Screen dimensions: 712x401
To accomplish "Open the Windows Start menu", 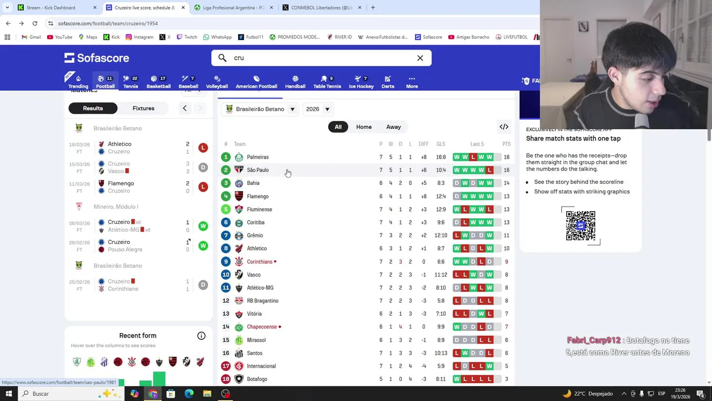I will [x=8, y=394].
